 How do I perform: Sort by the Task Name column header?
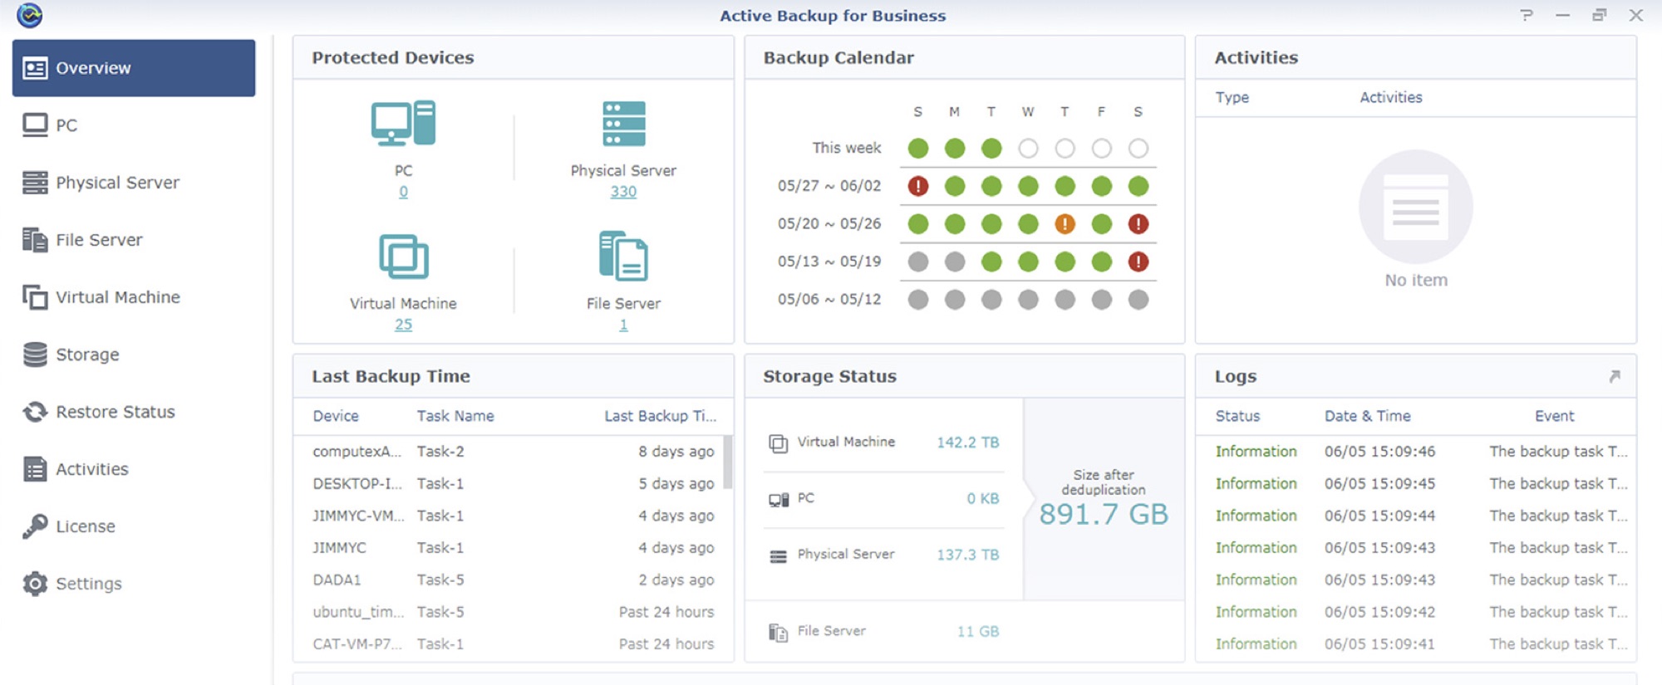[455, 416]
